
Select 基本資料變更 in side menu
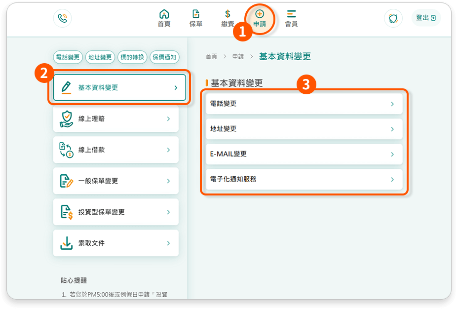119,87
